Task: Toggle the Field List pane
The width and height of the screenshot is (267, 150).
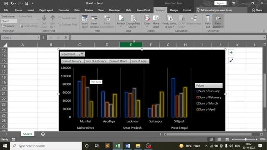Action: pyautogui.click(x=208, y=22)
